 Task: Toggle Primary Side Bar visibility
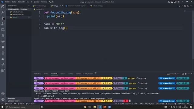point(169,2)
